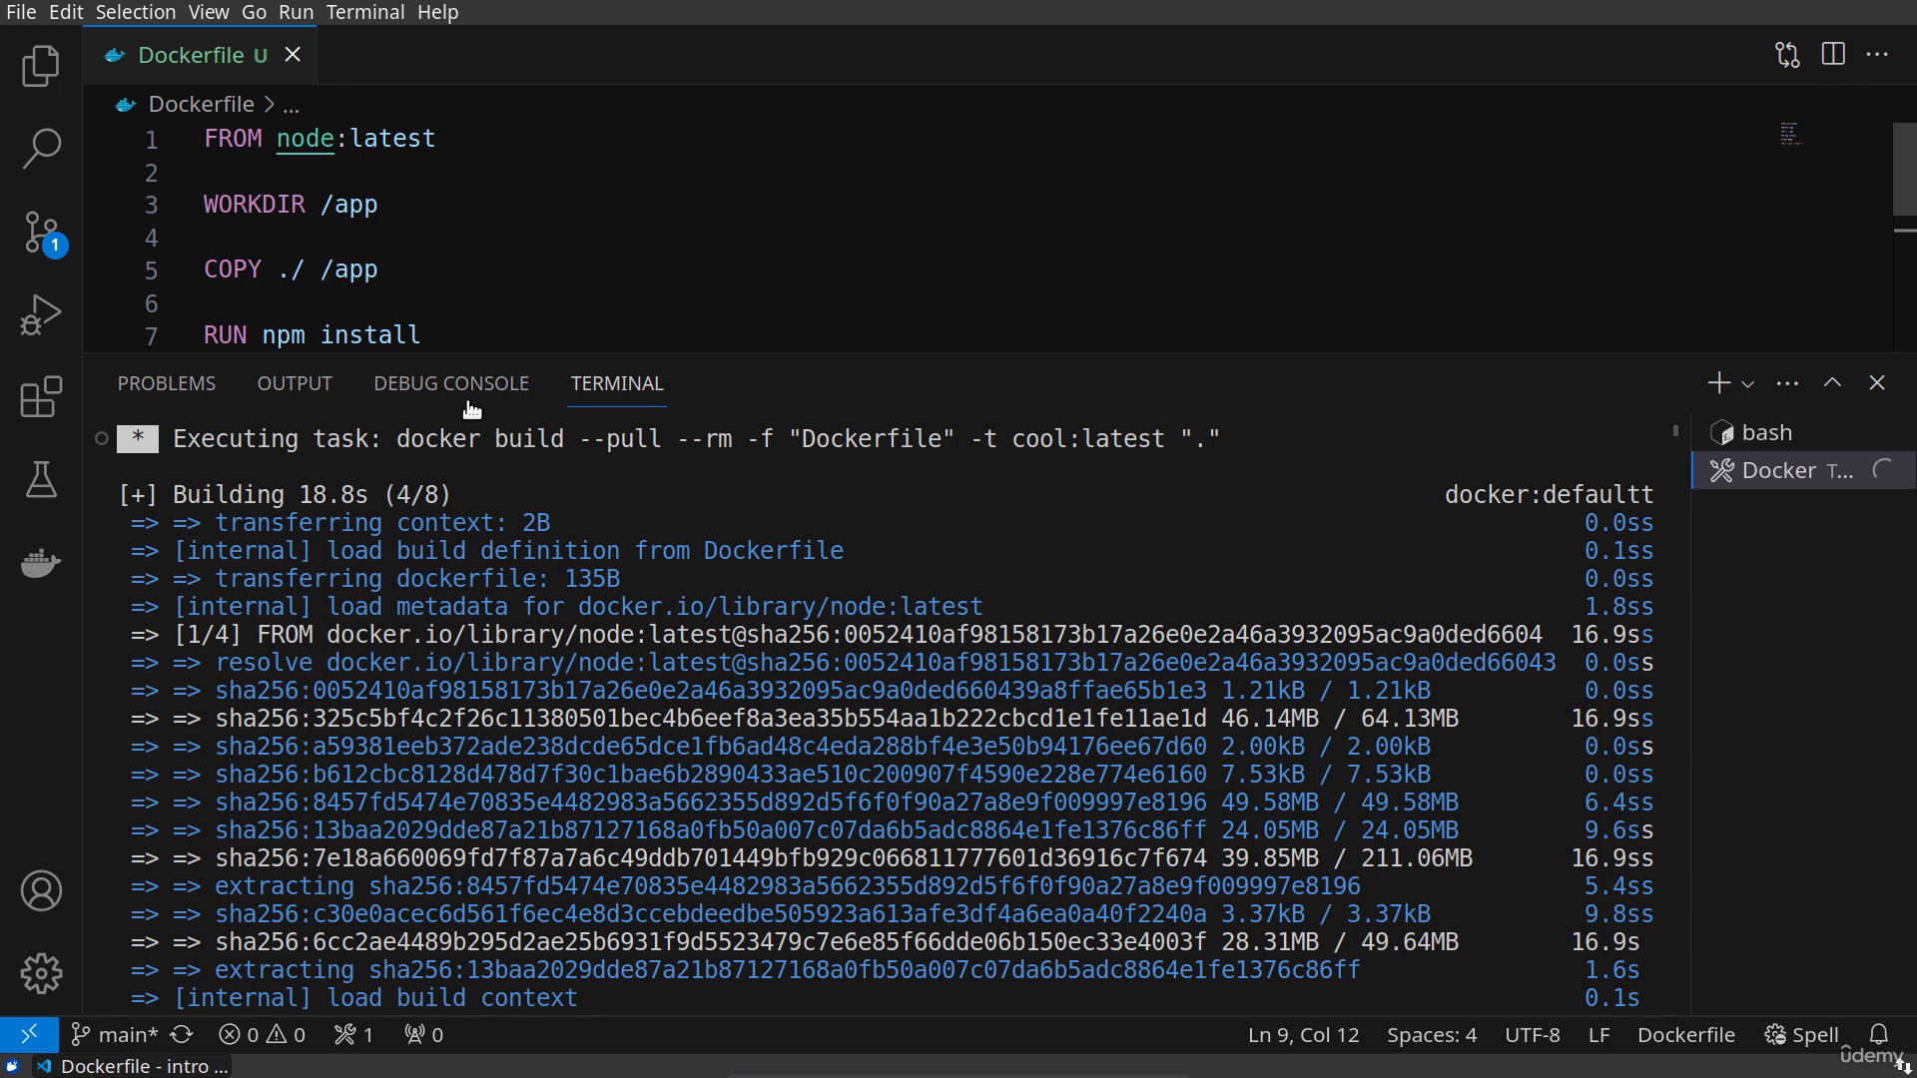
Task: Select end of line sequence LF
Action: coord(1598,1034)
